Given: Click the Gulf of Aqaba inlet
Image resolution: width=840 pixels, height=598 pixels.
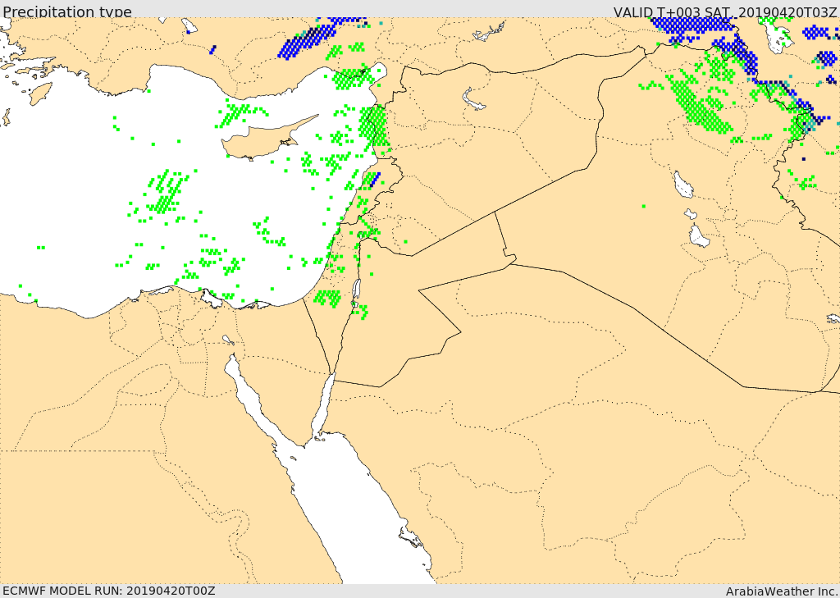Looking at the screenshot, I should click(x=323, y=405).
